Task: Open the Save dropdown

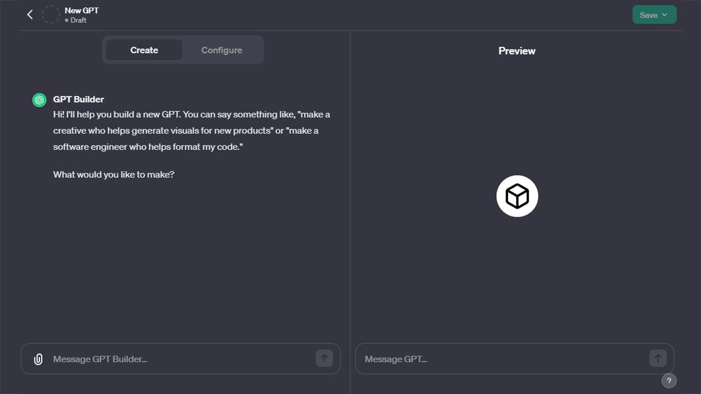Action: 654,15
